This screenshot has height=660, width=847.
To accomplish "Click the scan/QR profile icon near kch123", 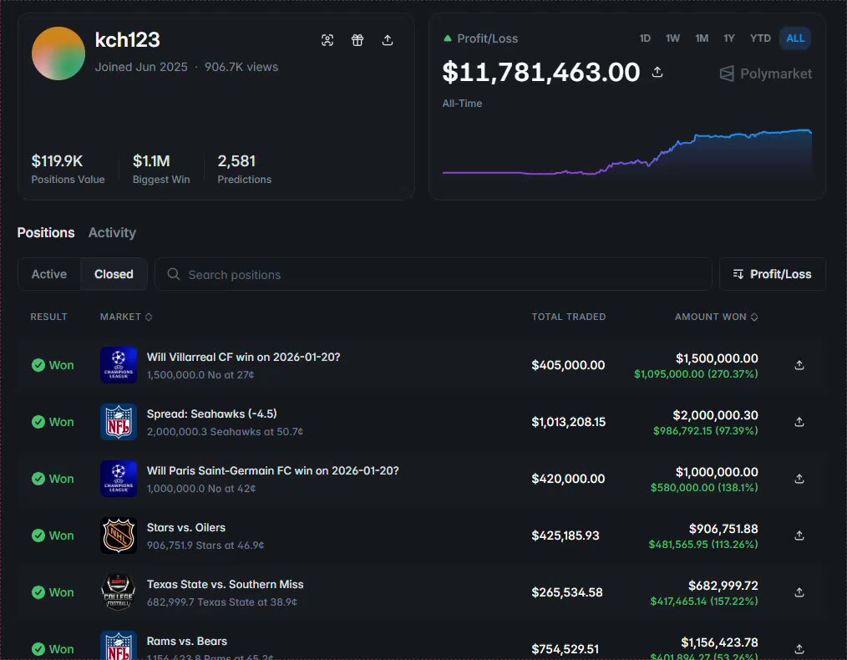I will click(x=327, y=40).
